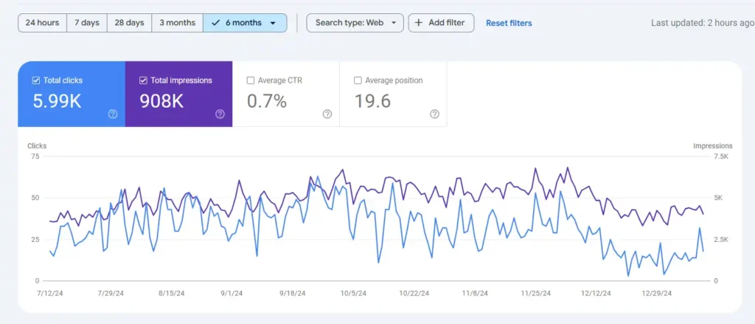
Task: Open the Search type: Web dropdown
Action: click(x=355, y=23)
